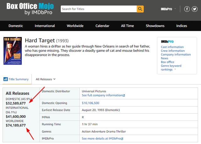Click the international total $41,600,000
This screenshot has height=144, width=201.
coord(16,117)
